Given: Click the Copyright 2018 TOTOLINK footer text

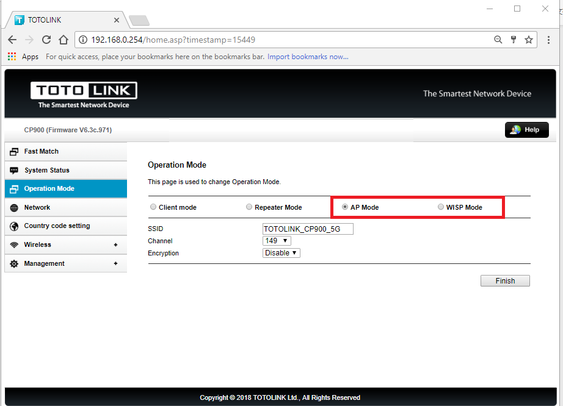Looking at the screenshot, I should click(280, 397).
